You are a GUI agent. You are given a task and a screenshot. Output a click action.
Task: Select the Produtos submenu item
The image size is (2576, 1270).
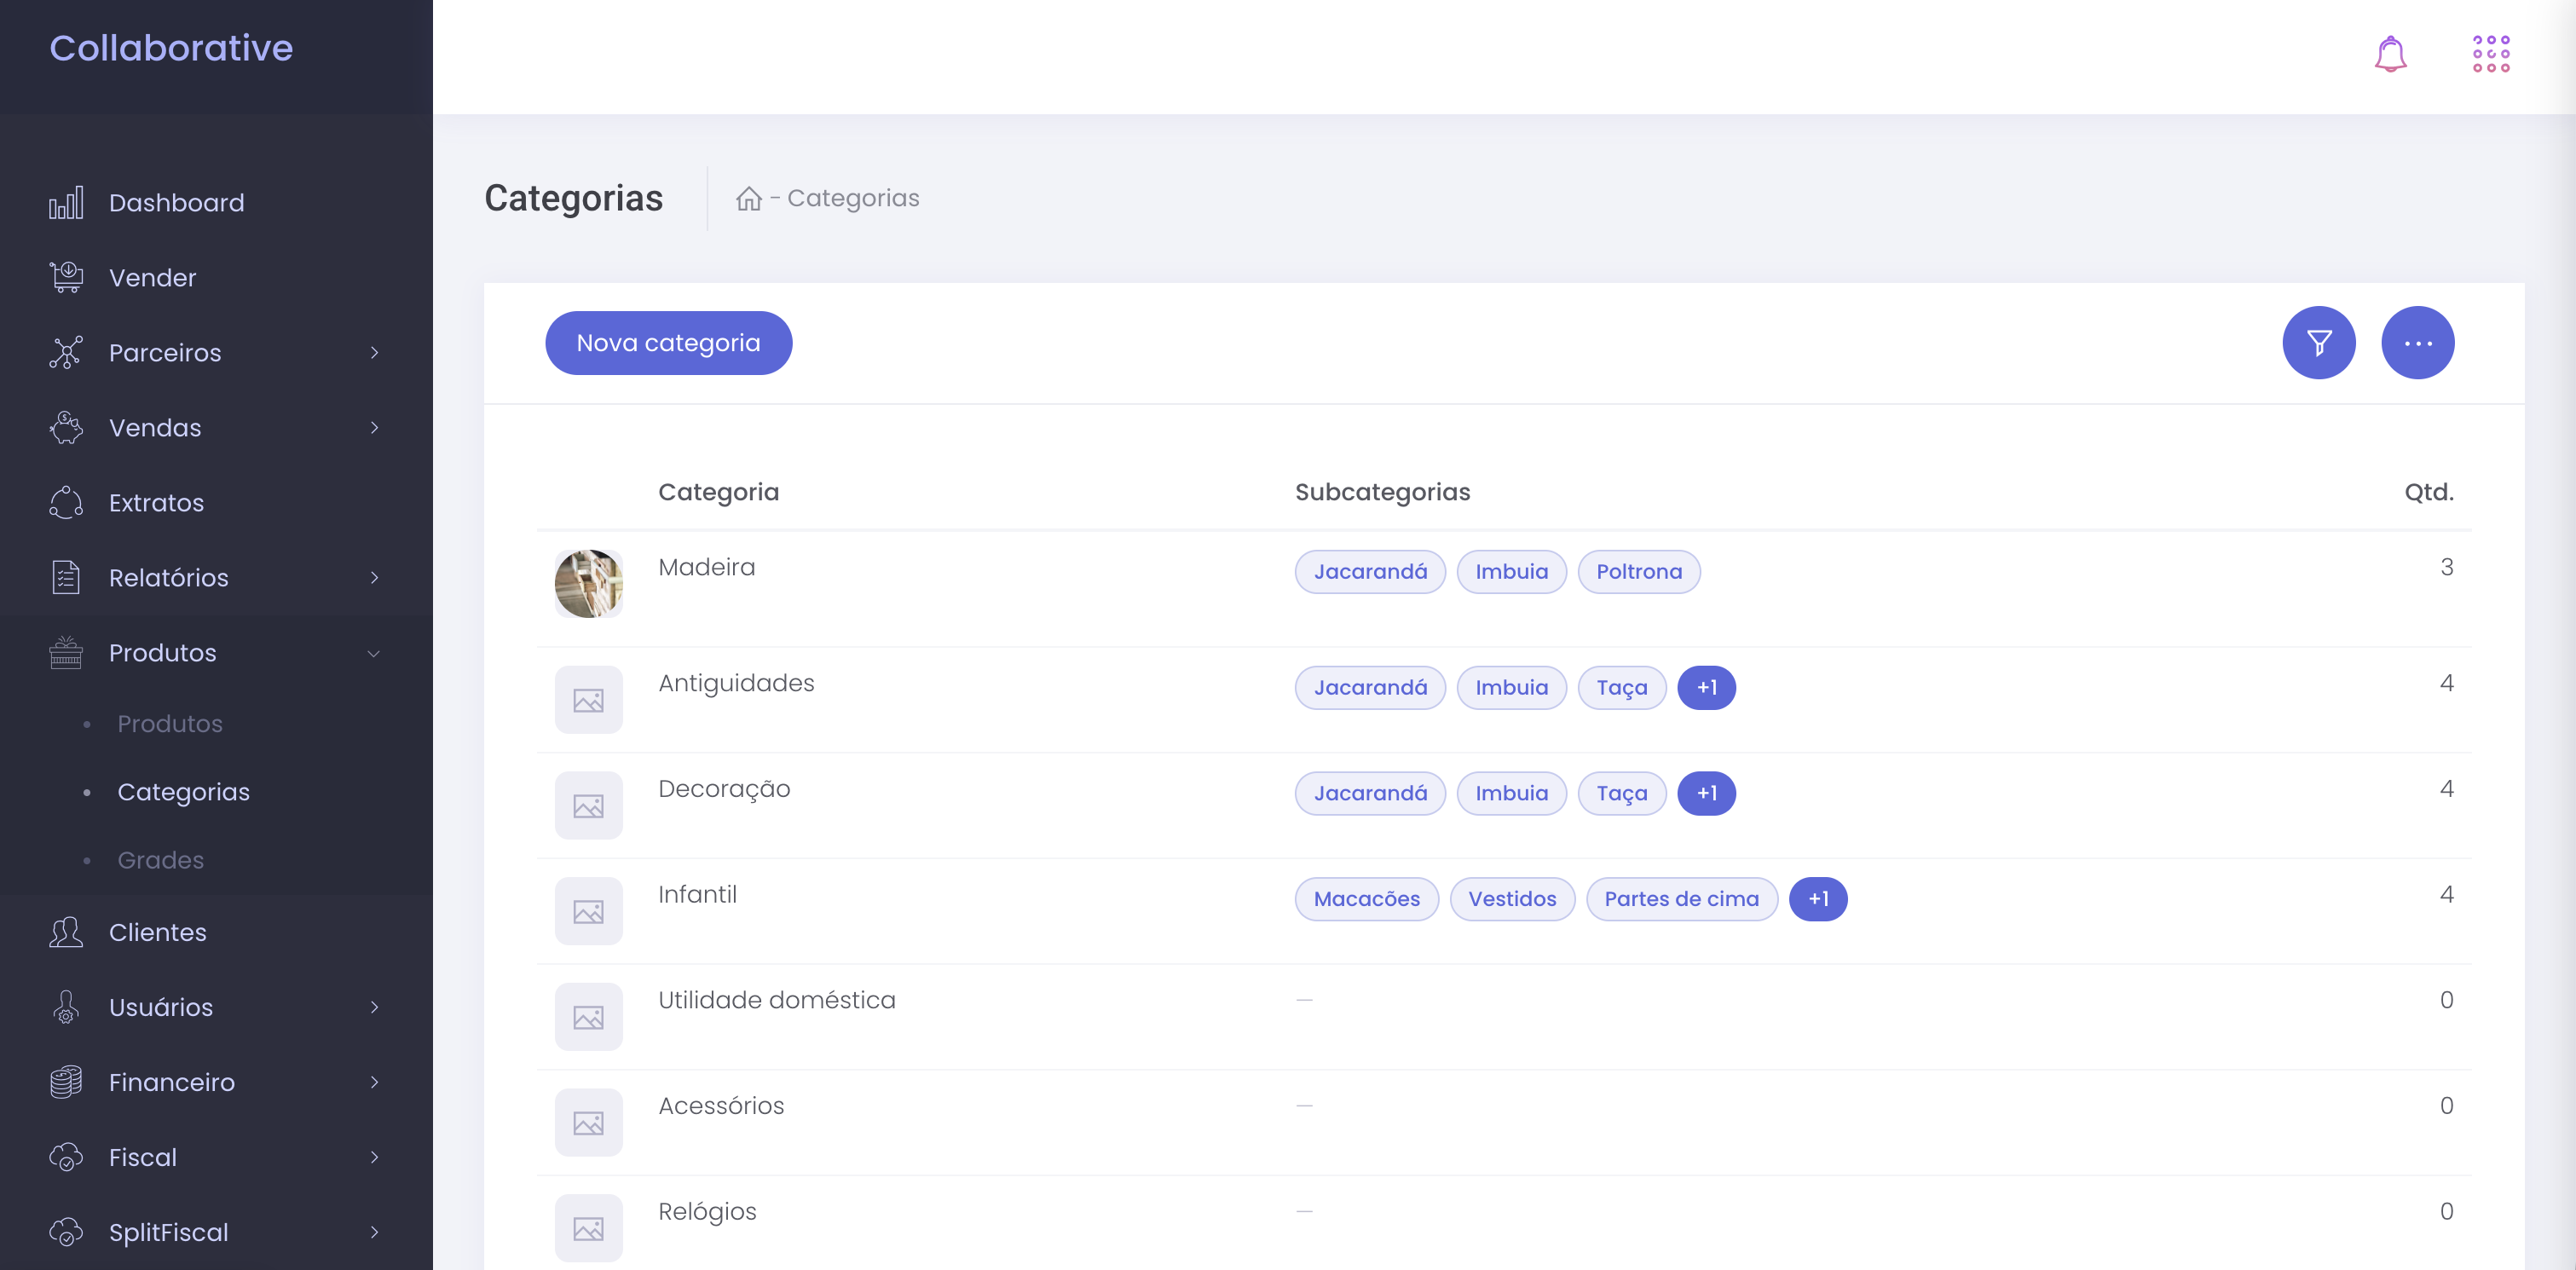click(170, 723)
